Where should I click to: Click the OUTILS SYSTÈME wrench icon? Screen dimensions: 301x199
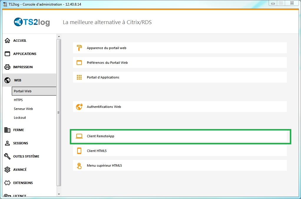[7, 156]
